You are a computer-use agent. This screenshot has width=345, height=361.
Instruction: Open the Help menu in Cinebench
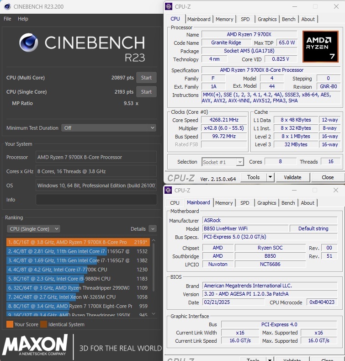pyautogui.click(x=23, y=19)
